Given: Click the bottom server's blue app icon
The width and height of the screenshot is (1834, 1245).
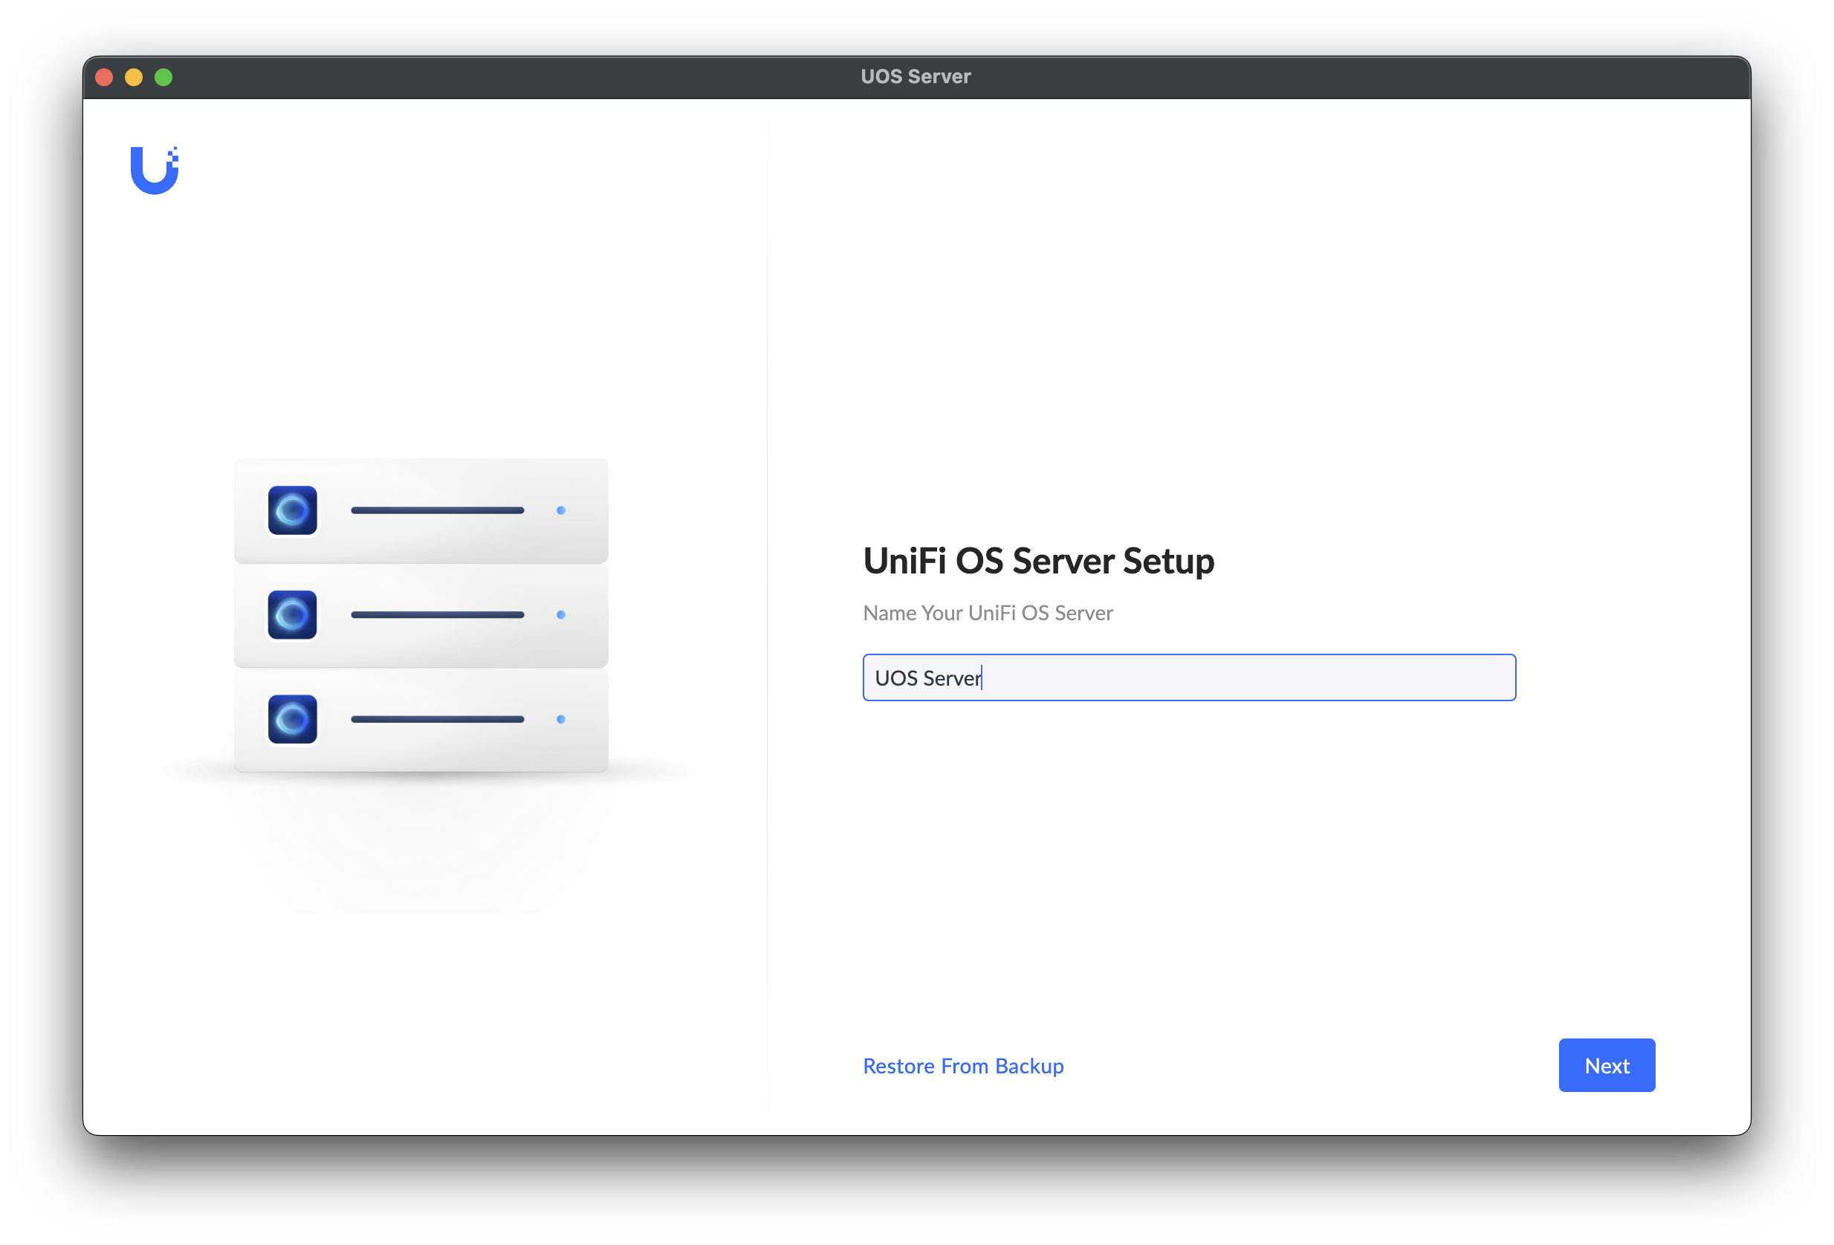Looking at the screenshot, I should (x=292, y=719).
